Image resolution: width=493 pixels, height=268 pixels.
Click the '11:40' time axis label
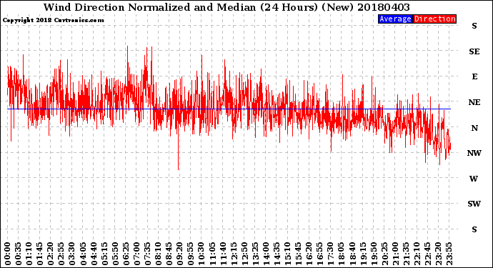click(x=223, y=254)
